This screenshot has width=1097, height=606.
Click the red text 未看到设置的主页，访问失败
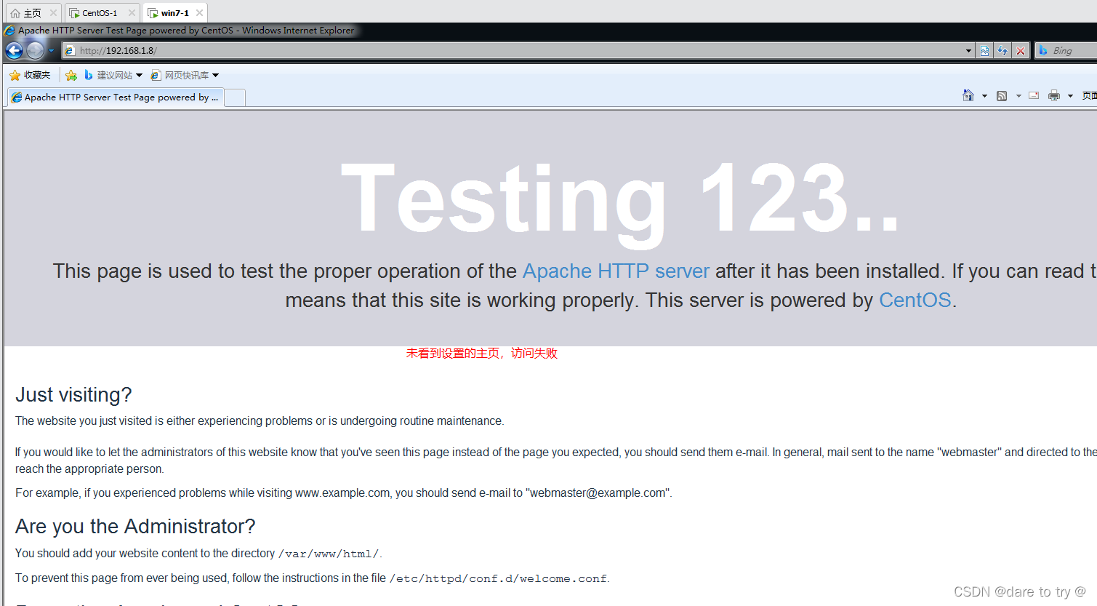click(x=481, y=354)
